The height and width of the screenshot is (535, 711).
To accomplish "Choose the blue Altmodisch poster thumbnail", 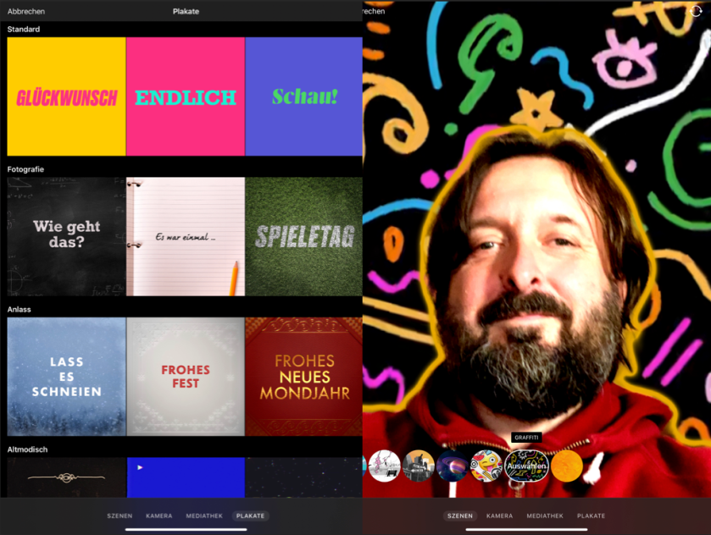I will pos(186,477).
